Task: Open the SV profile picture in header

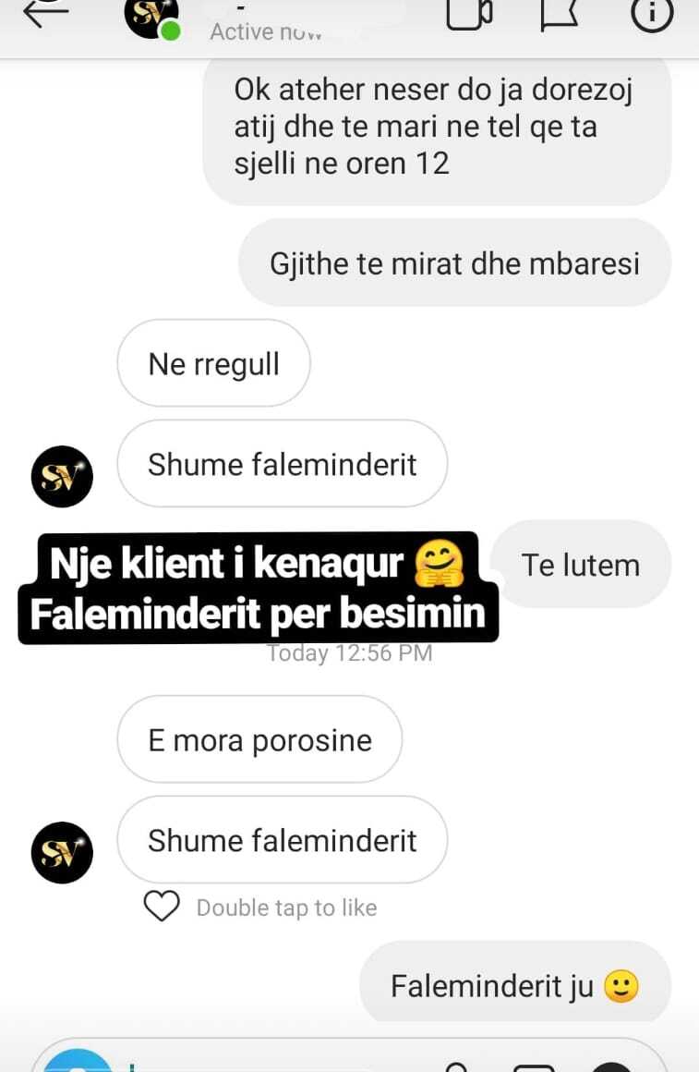Action: [x=151, y=18]
